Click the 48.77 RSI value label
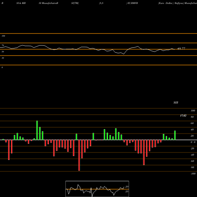197x197 pixels. click(x=181, y=48)
